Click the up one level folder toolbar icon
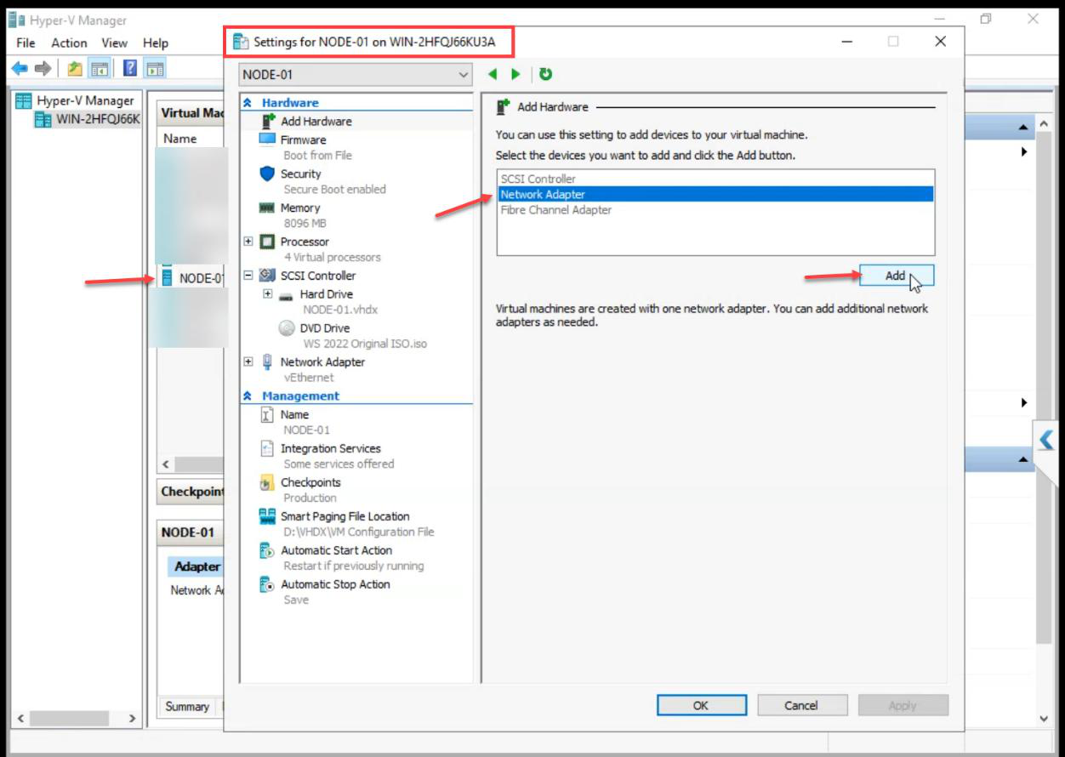 [x=75, y=69]
